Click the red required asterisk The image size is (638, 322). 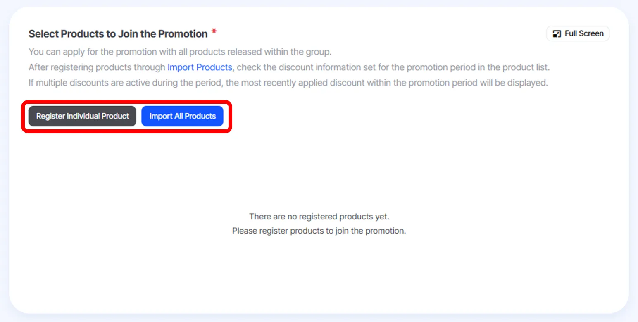pyautogui.click(x=214, y=32)
